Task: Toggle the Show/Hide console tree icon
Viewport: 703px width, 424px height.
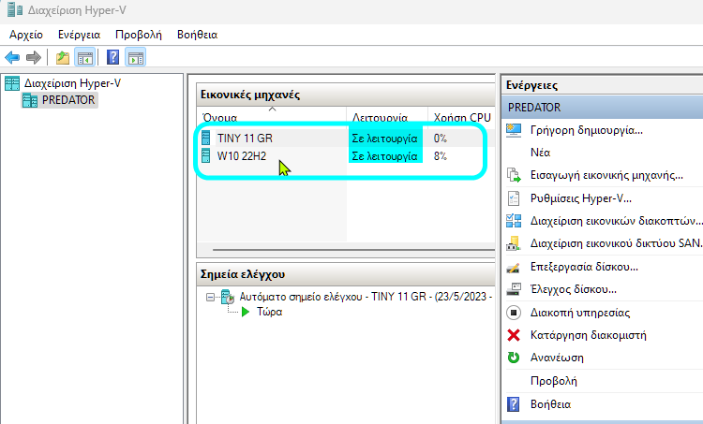Action: 84,57
